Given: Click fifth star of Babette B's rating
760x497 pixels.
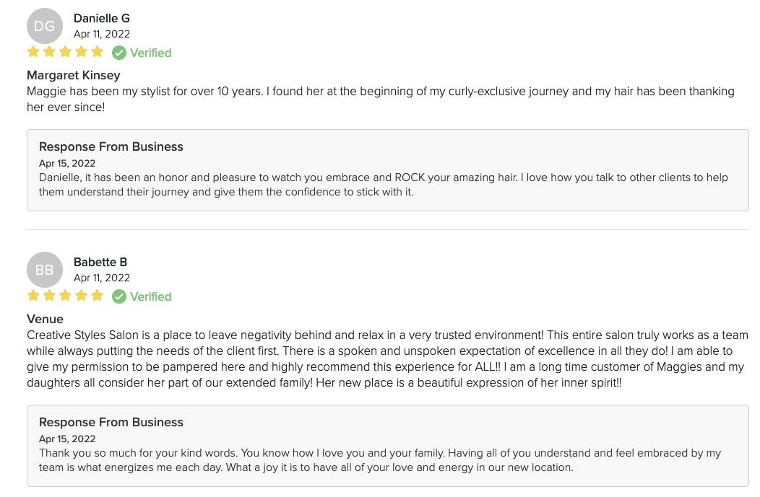Looking at the screenshot, I should coord(97,296).
